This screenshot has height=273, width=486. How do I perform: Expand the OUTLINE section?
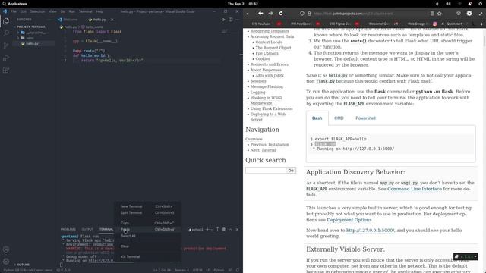tap(22, 265)
